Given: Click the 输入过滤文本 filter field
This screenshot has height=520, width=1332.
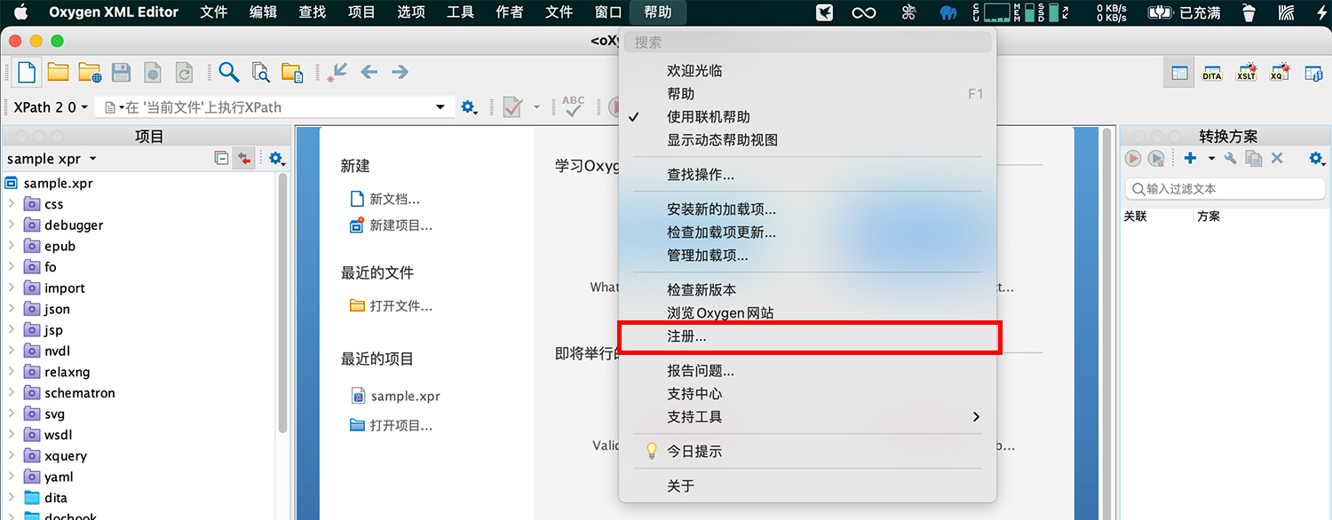Looking at the screenshot, I should (1225, 189).
